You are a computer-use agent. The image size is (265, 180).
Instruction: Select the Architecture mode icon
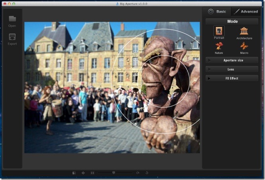(244, 31)
